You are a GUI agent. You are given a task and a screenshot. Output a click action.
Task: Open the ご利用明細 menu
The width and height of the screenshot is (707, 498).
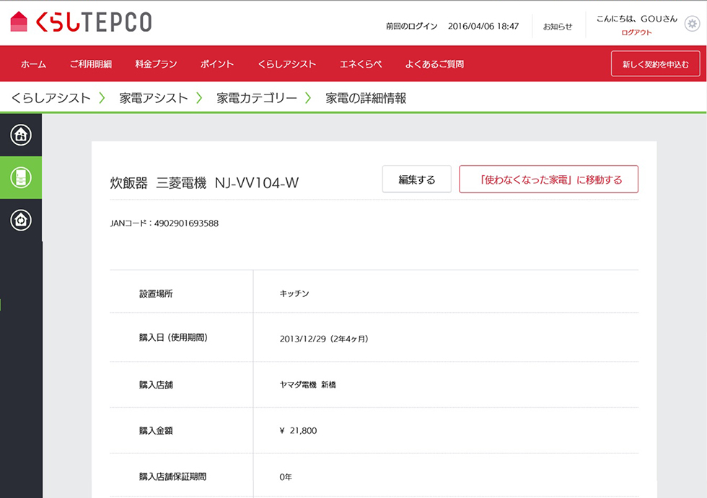(91, 64)
